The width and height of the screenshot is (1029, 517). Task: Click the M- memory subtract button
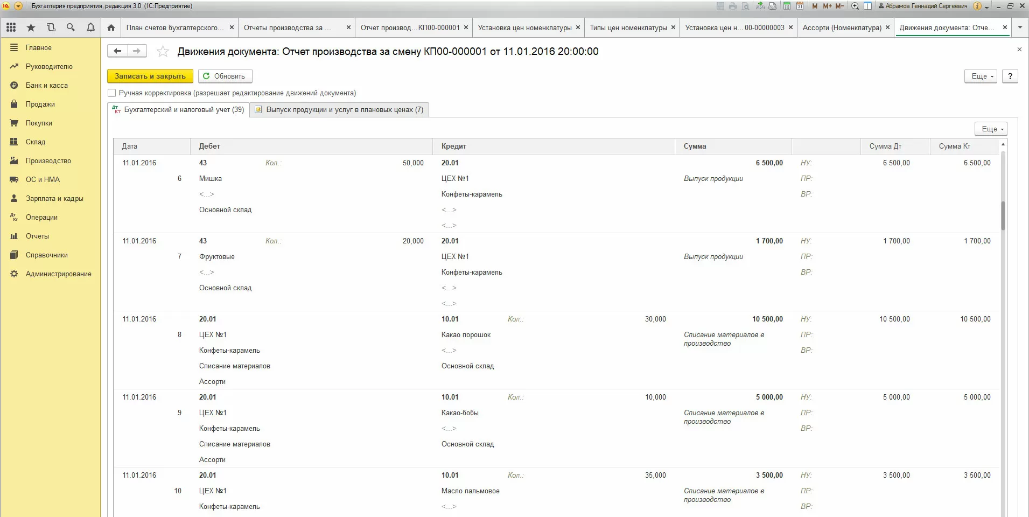click(x=839, y=6)
